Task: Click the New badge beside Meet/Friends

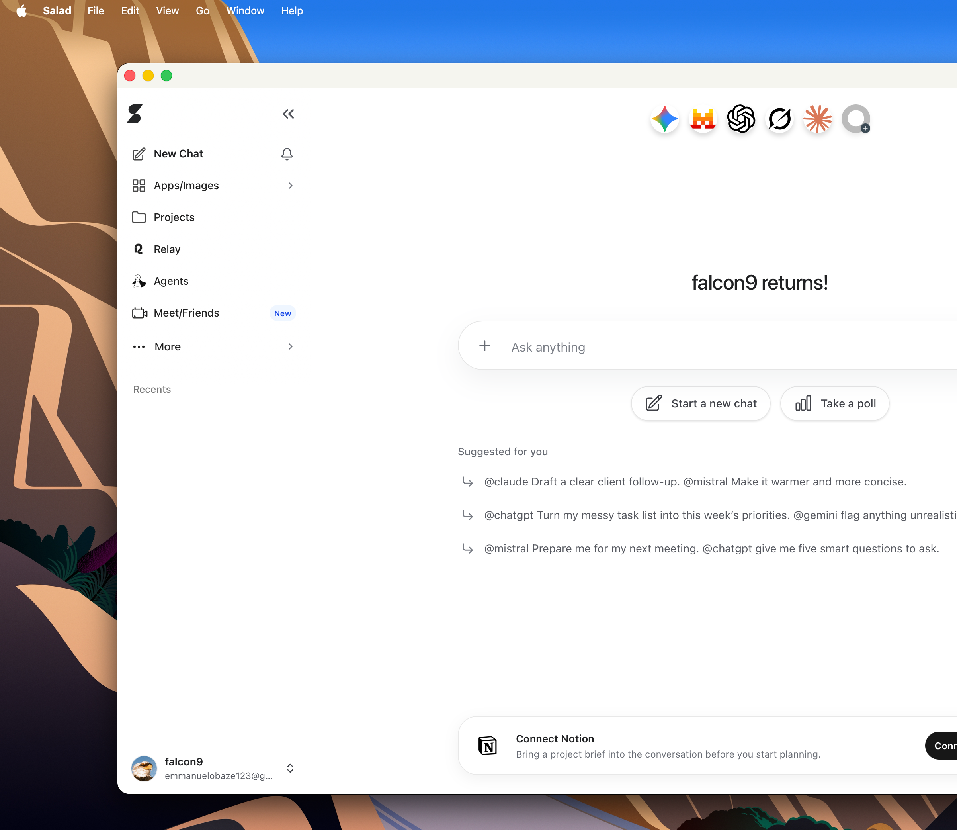Action: (282, 313)
